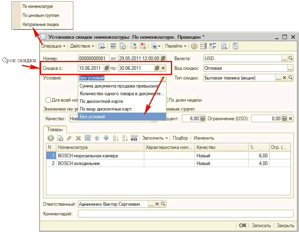The height and width of the screenshot is (232, 299).
Task: Select По дисконтной карте from list
Action: coord(101,101)
